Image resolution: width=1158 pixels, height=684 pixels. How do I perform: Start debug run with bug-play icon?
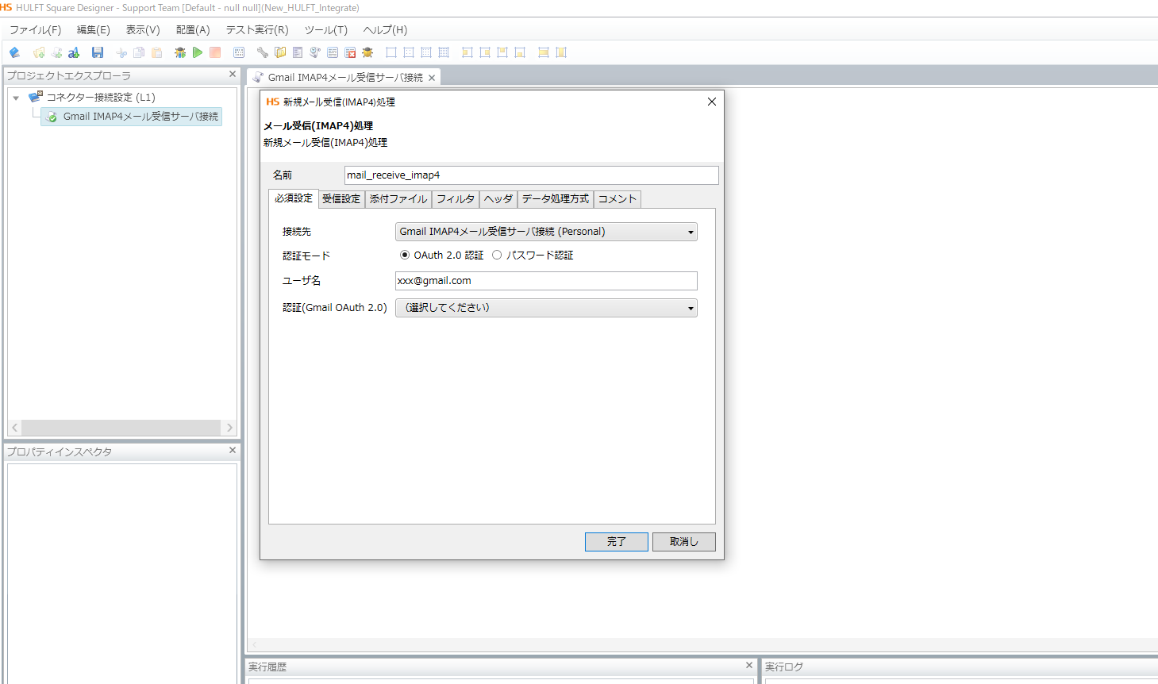(x=180, y=52)
